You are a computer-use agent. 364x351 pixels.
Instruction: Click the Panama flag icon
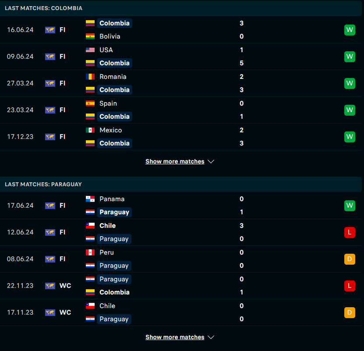coord(90,199)
